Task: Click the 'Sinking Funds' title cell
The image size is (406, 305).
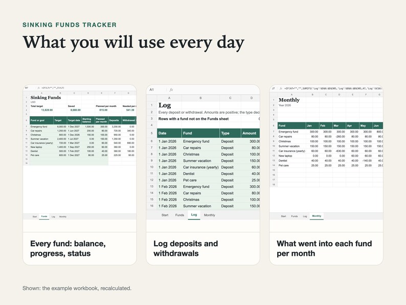Action: pos(46,98)
